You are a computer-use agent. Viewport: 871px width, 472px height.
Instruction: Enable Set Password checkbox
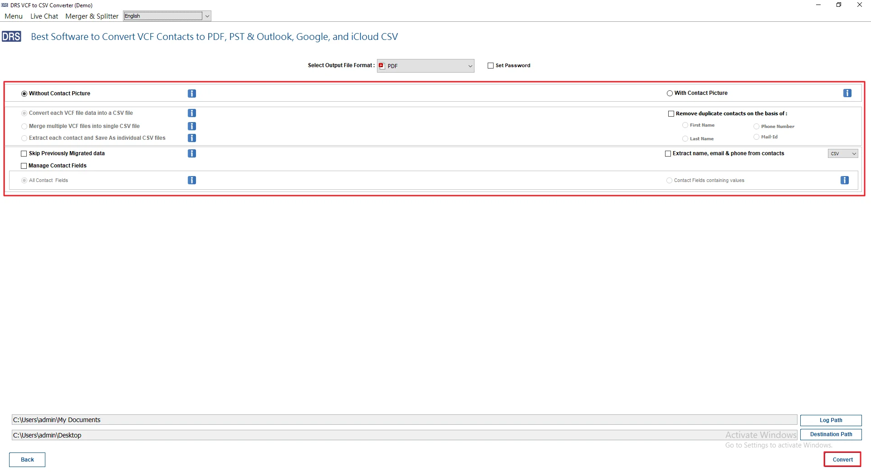[490, 65]
